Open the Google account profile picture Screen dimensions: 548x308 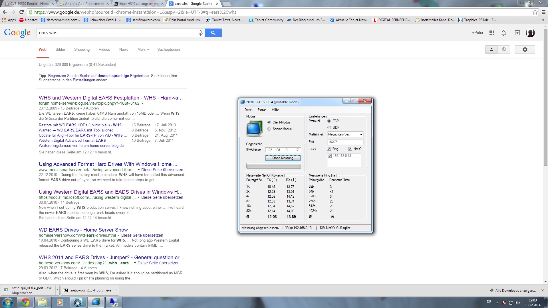(x=530, y=33)
